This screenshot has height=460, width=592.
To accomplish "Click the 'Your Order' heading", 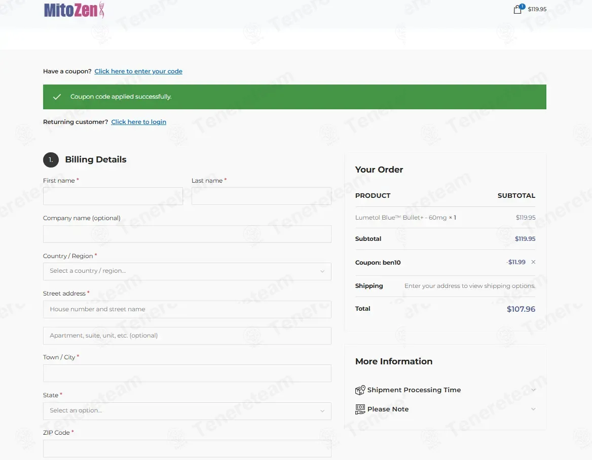I will click(379, 170).
